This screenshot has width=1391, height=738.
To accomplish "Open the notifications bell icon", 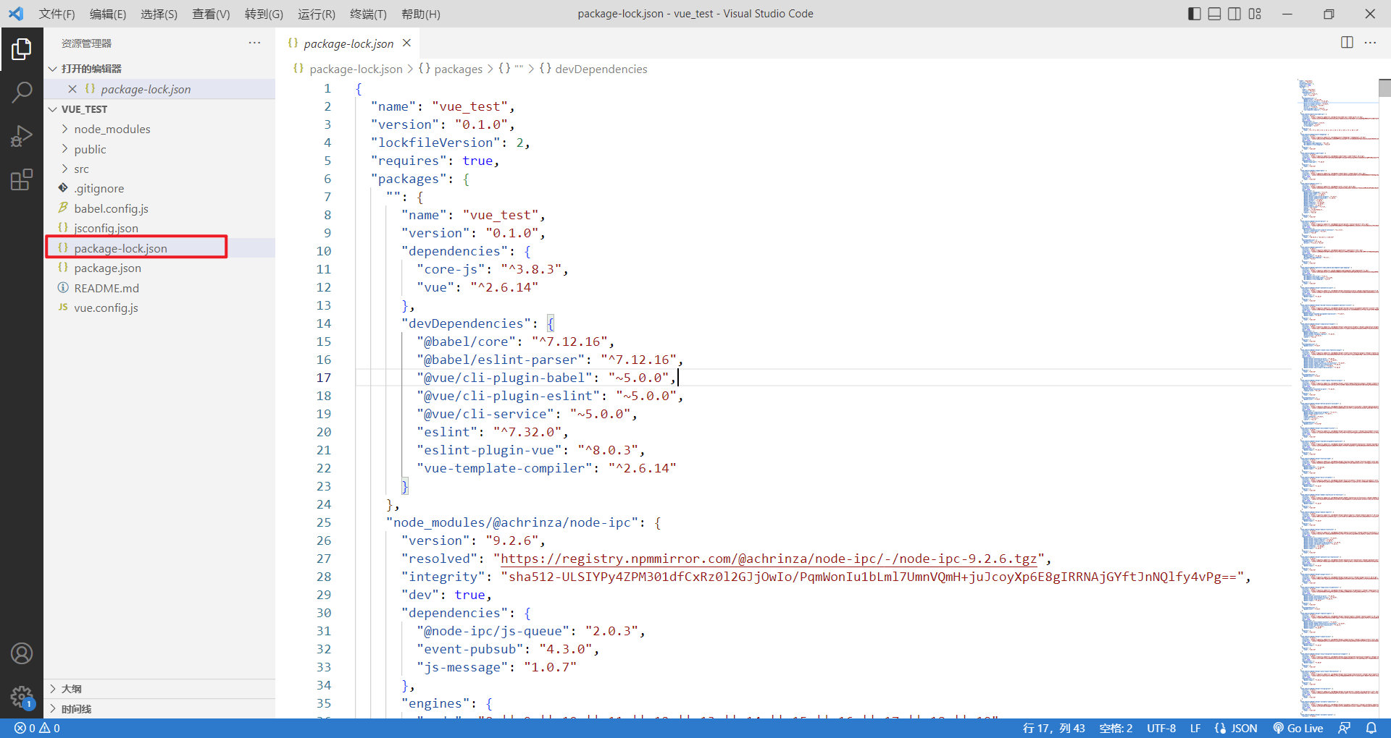I will 1371,729.
